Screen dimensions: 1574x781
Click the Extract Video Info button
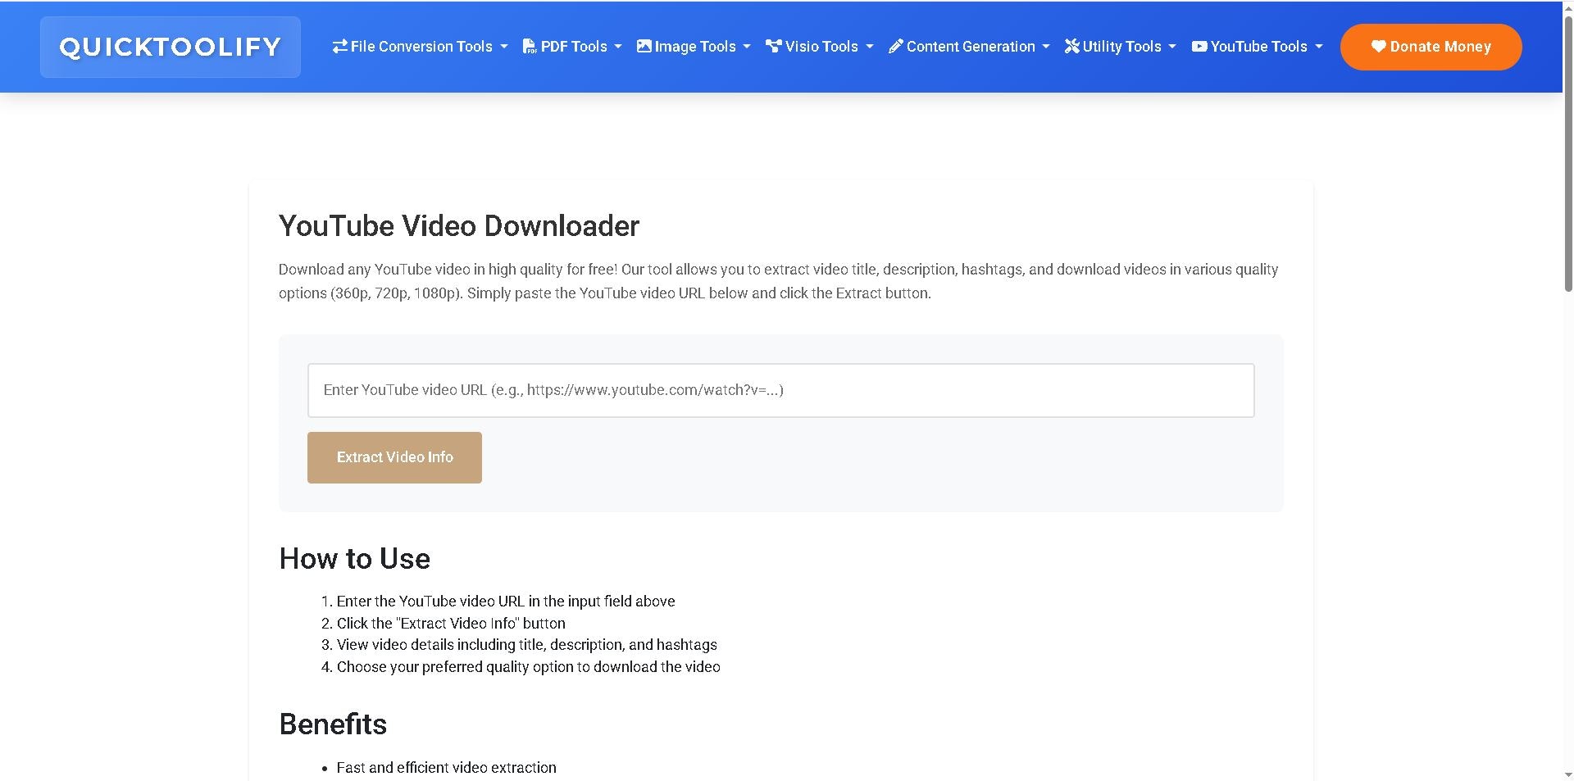tap(394, 457)
